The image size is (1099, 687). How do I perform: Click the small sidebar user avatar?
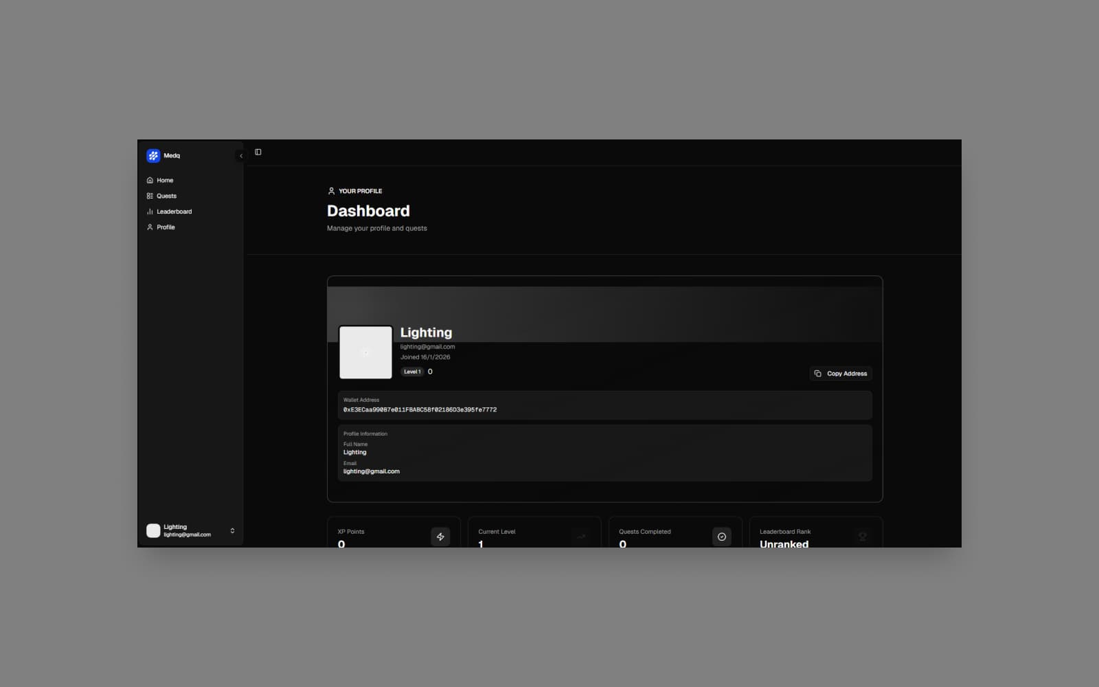pos(153,530)
